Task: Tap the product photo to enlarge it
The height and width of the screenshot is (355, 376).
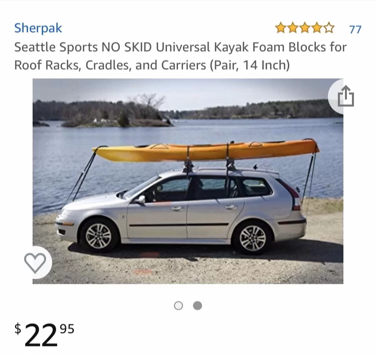Action: (x=188, y=181)
